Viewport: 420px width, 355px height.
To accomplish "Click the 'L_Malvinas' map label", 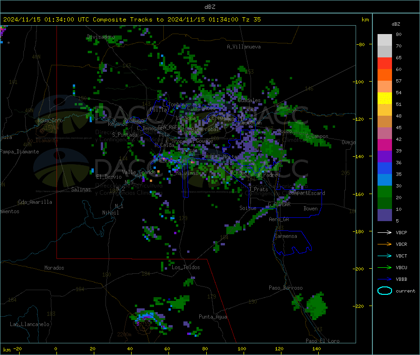I will 184,173.
